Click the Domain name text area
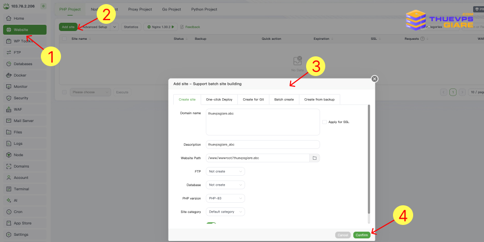This screenshot has height=242, width=484. point(263,122)
